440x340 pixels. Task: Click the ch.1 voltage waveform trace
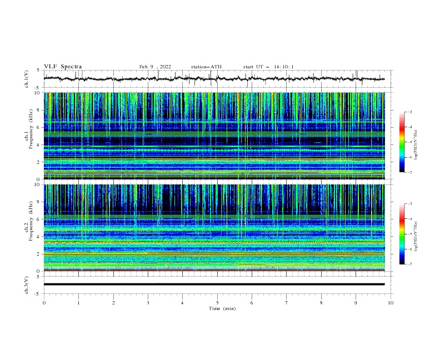tap(214, 79)
